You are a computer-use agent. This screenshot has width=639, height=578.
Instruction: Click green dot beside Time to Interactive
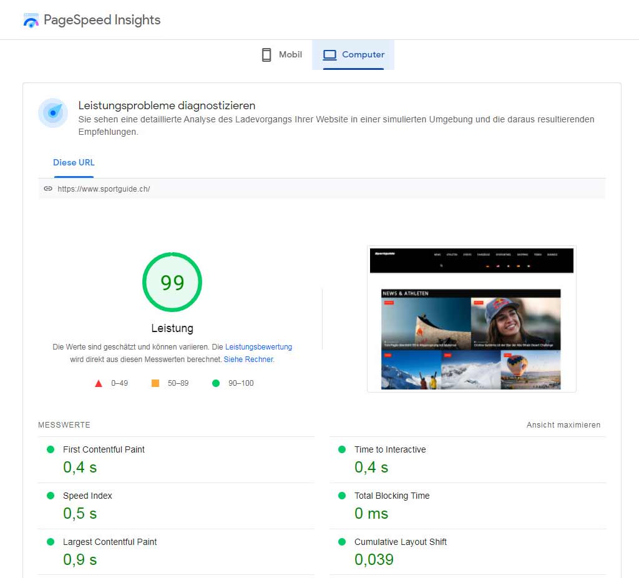point(342,449)
